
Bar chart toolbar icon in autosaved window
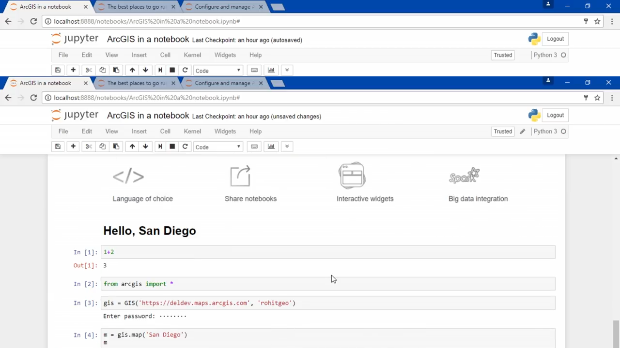271,70
